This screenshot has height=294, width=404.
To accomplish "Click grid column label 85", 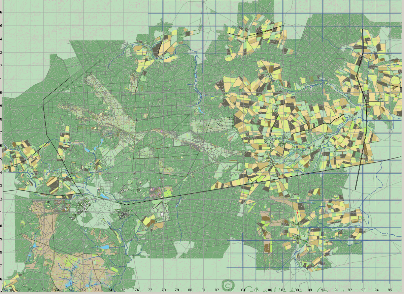I will (x=257, y=290).
